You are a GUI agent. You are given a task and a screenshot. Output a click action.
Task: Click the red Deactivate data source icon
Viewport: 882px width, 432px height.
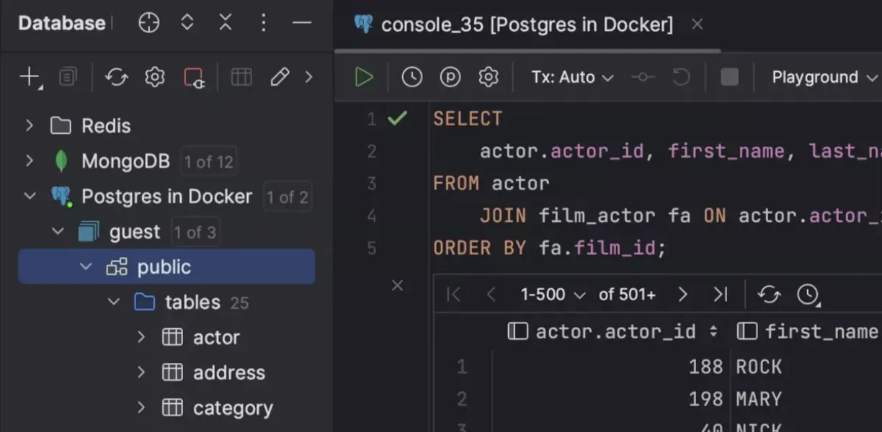coord(194,77)
